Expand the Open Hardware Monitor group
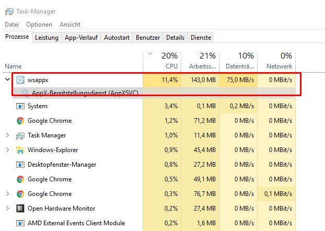 click(x=8, y=208)
